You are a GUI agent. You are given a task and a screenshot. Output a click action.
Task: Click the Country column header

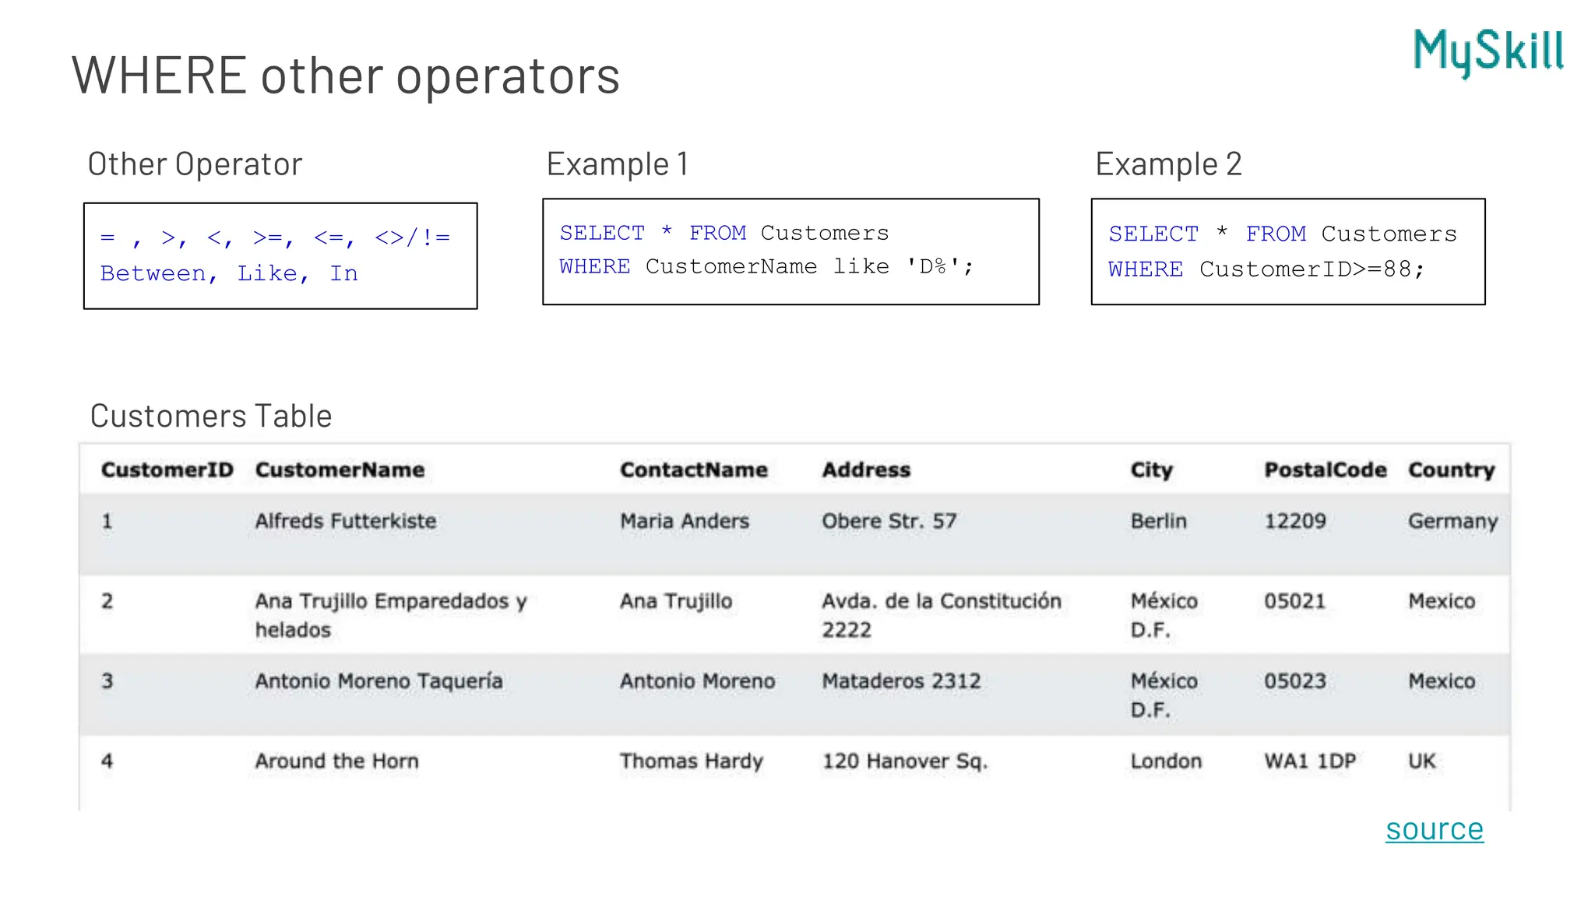[1452, 470]
